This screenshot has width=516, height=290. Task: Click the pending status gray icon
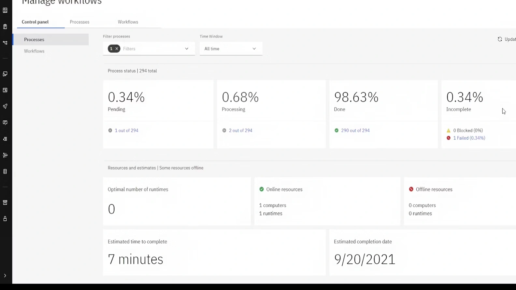[110, 131]
